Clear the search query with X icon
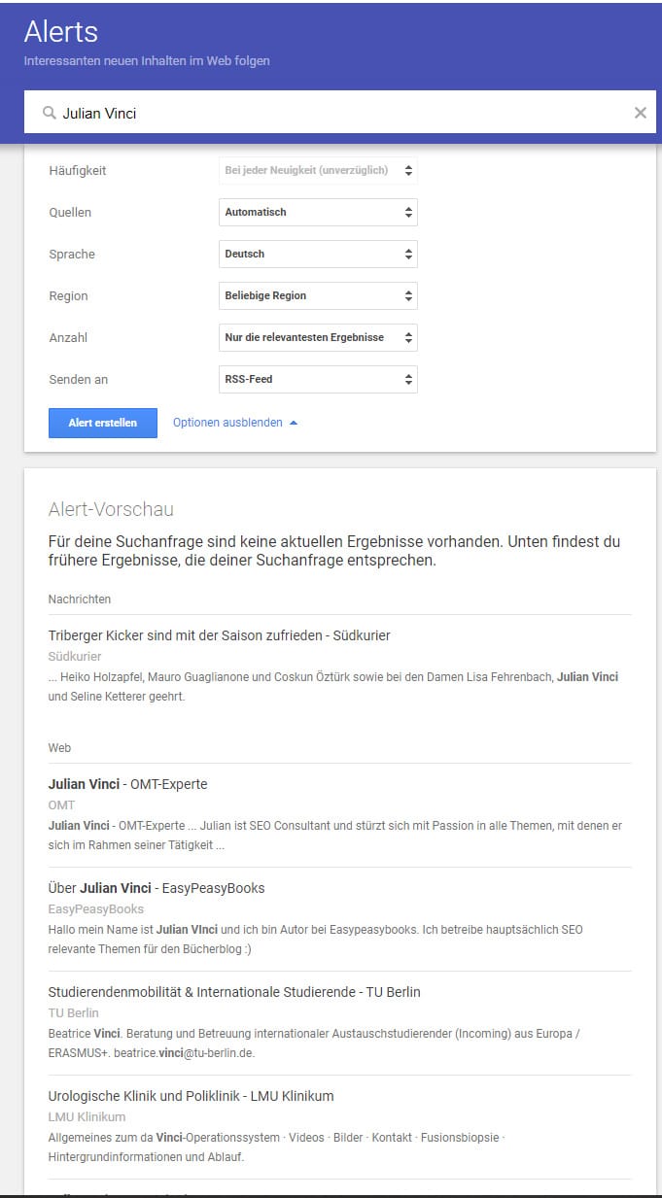The image size is (662, 1198). coord(640,113)
